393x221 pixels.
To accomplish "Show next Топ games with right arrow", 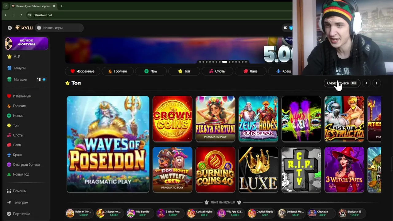I will [x=376, y=83].
